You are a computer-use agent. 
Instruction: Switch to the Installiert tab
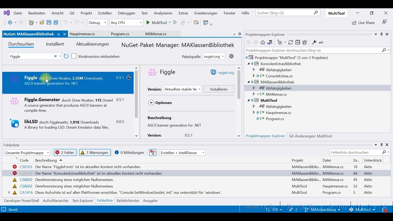click(x=55, y=44)
